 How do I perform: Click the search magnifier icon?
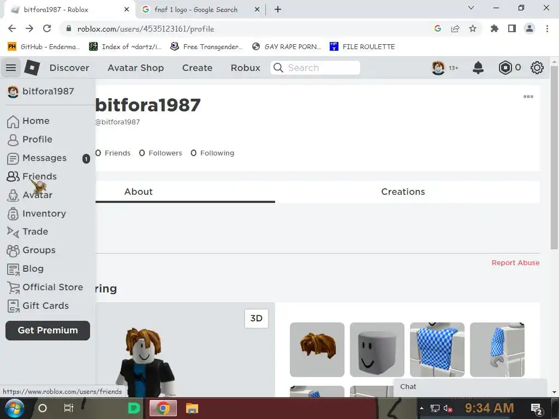(x=278, y=68)
